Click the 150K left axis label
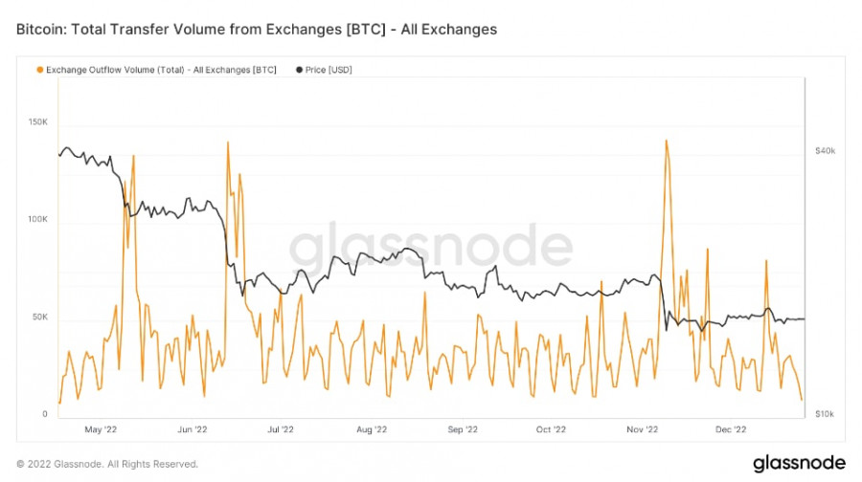This screenshot has height=482, width=862. pyautogui.click(x=37, y=121)
